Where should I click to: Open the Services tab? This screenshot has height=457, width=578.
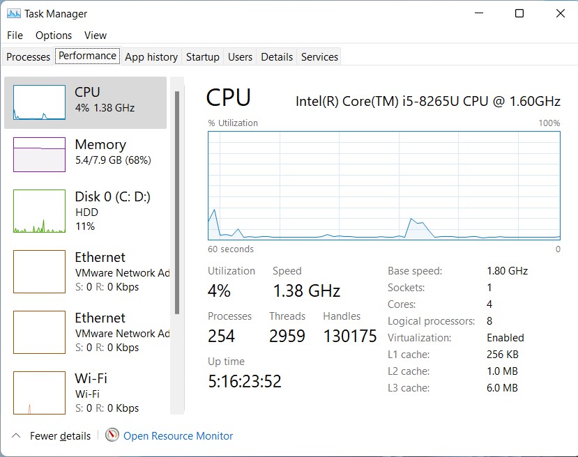coord(319,56)
